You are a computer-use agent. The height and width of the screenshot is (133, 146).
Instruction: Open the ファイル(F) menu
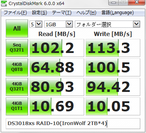point(15,13)
